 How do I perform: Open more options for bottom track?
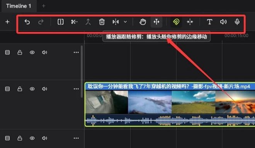76,138
